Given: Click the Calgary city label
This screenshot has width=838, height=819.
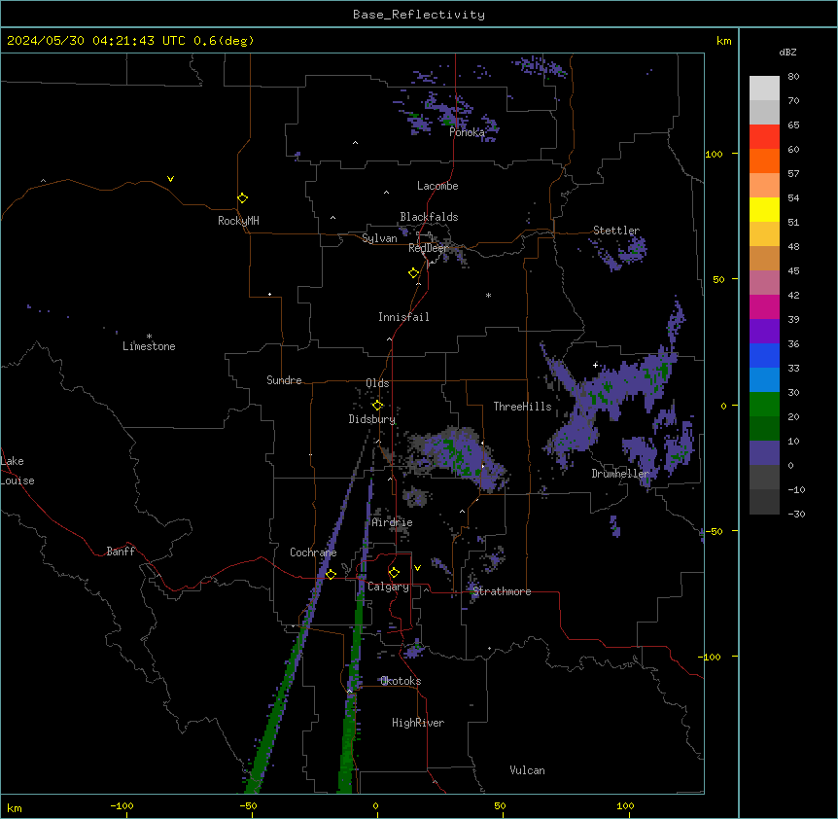Looking at the screenshot, I should pos(388,587).
